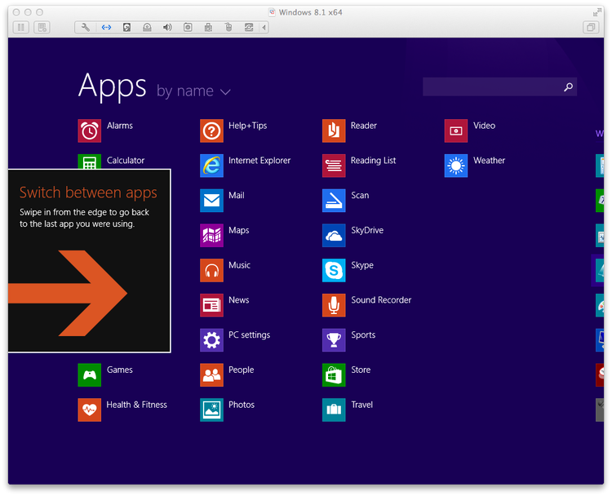The width and height of the screenshot is (612, 496).
Task: Pause the virtual machine
Action: (x=21, y=27)
